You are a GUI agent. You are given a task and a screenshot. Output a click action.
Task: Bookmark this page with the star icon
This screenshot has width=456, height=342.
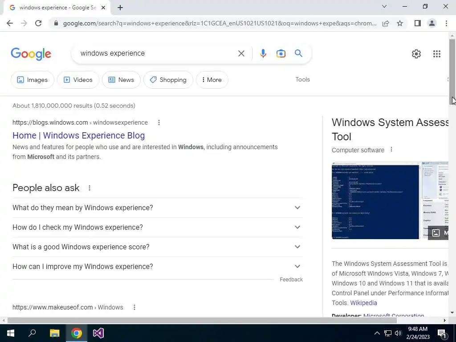click(x=400, y=23)
